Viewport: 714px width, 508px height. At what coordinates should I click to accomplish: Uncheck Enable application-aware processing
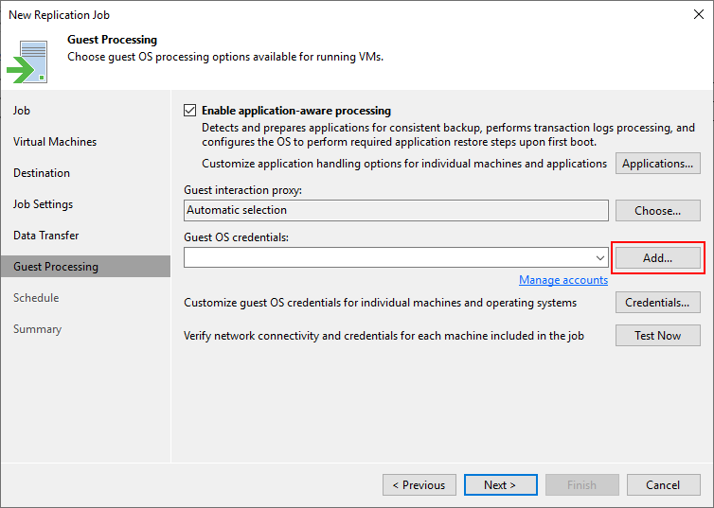pyautogui.click(x=190, y=111)
